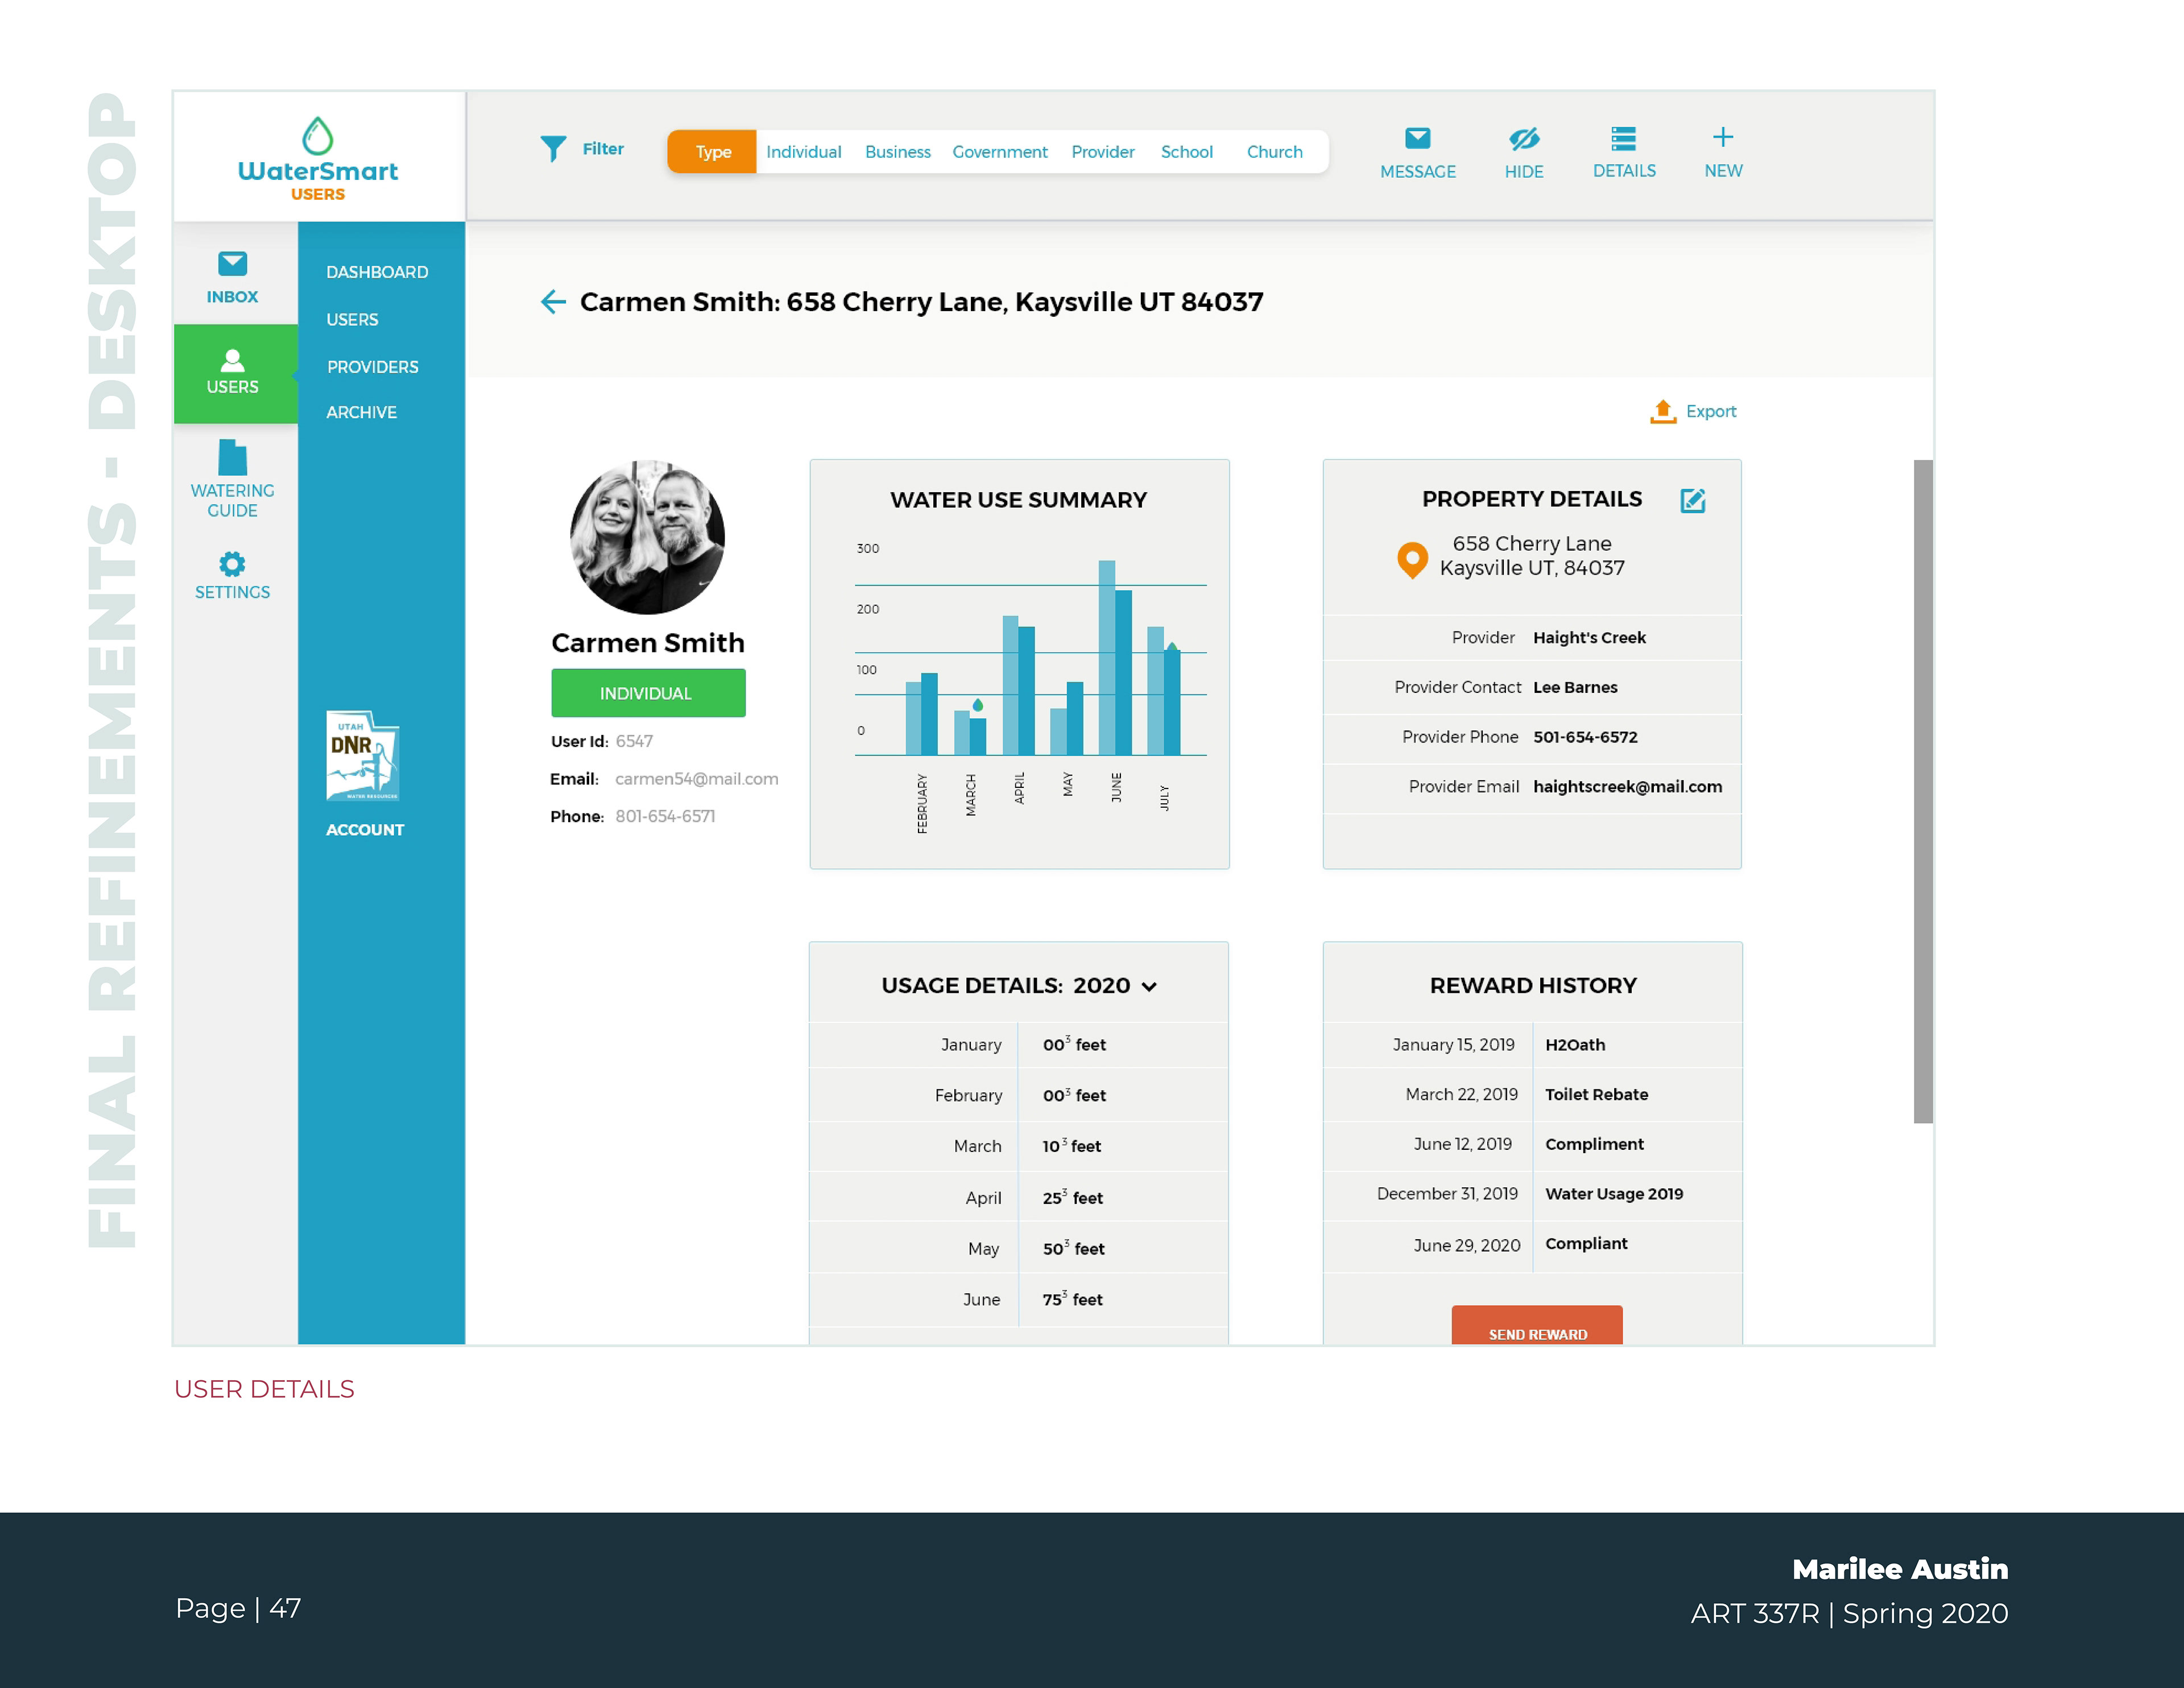Filter by Church type

click(x=1274, y=152)
